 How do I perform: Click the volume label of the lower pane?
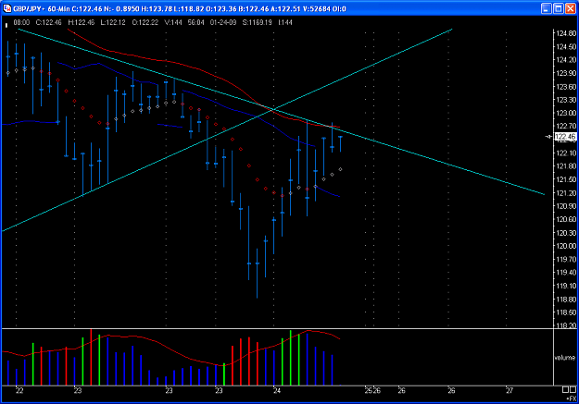click(564, 358)
